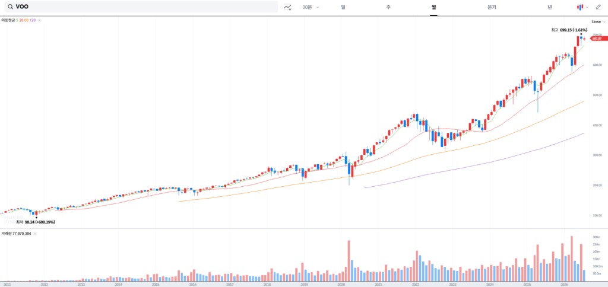Click the 200.00 price axis label

(x=597, y=185)
